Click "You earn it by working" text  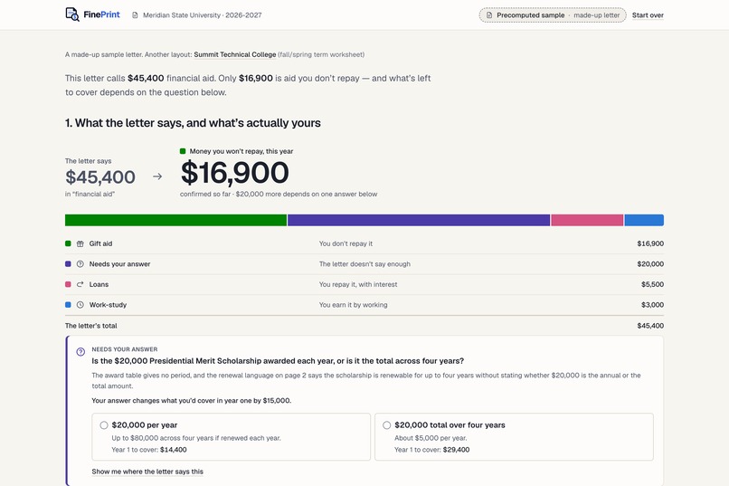pyautogui.click(x=353, y=305)
